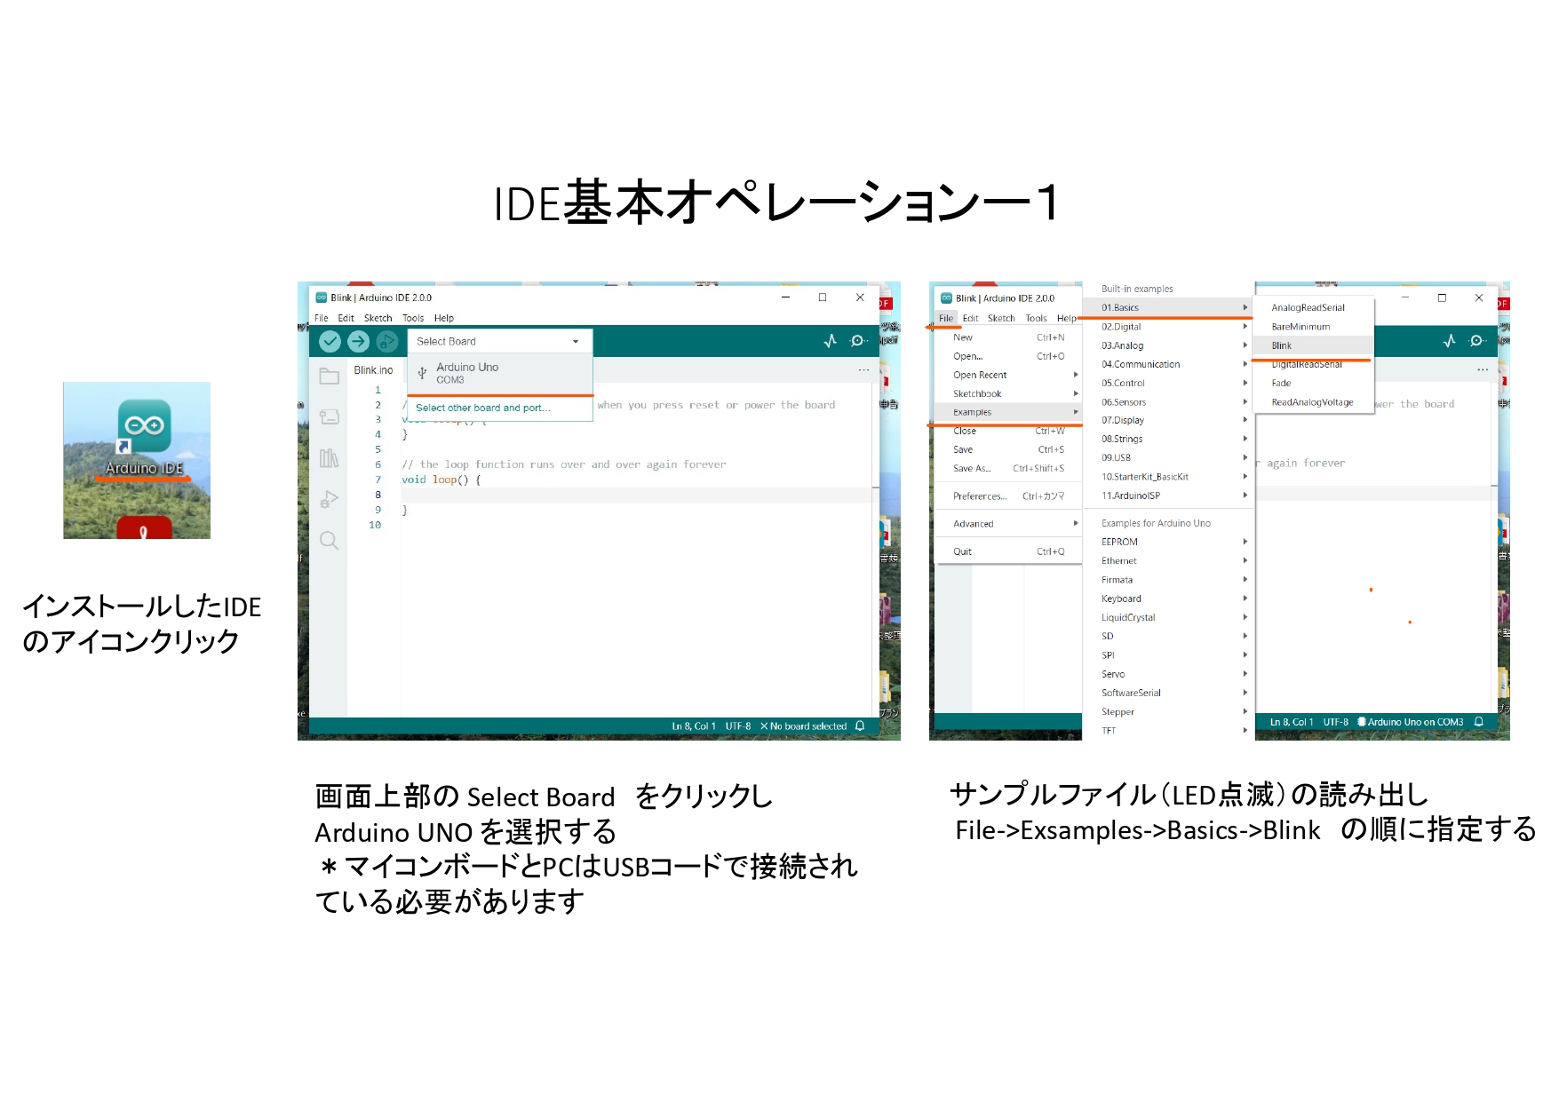Viewport: 1559px width, 1102px height.
Task: Click the opened File menu title
Action: (946, 318)
